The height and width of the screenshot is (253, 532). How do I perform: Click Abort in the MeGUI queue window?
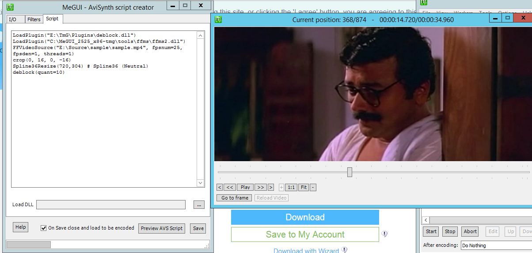[470, 231]
